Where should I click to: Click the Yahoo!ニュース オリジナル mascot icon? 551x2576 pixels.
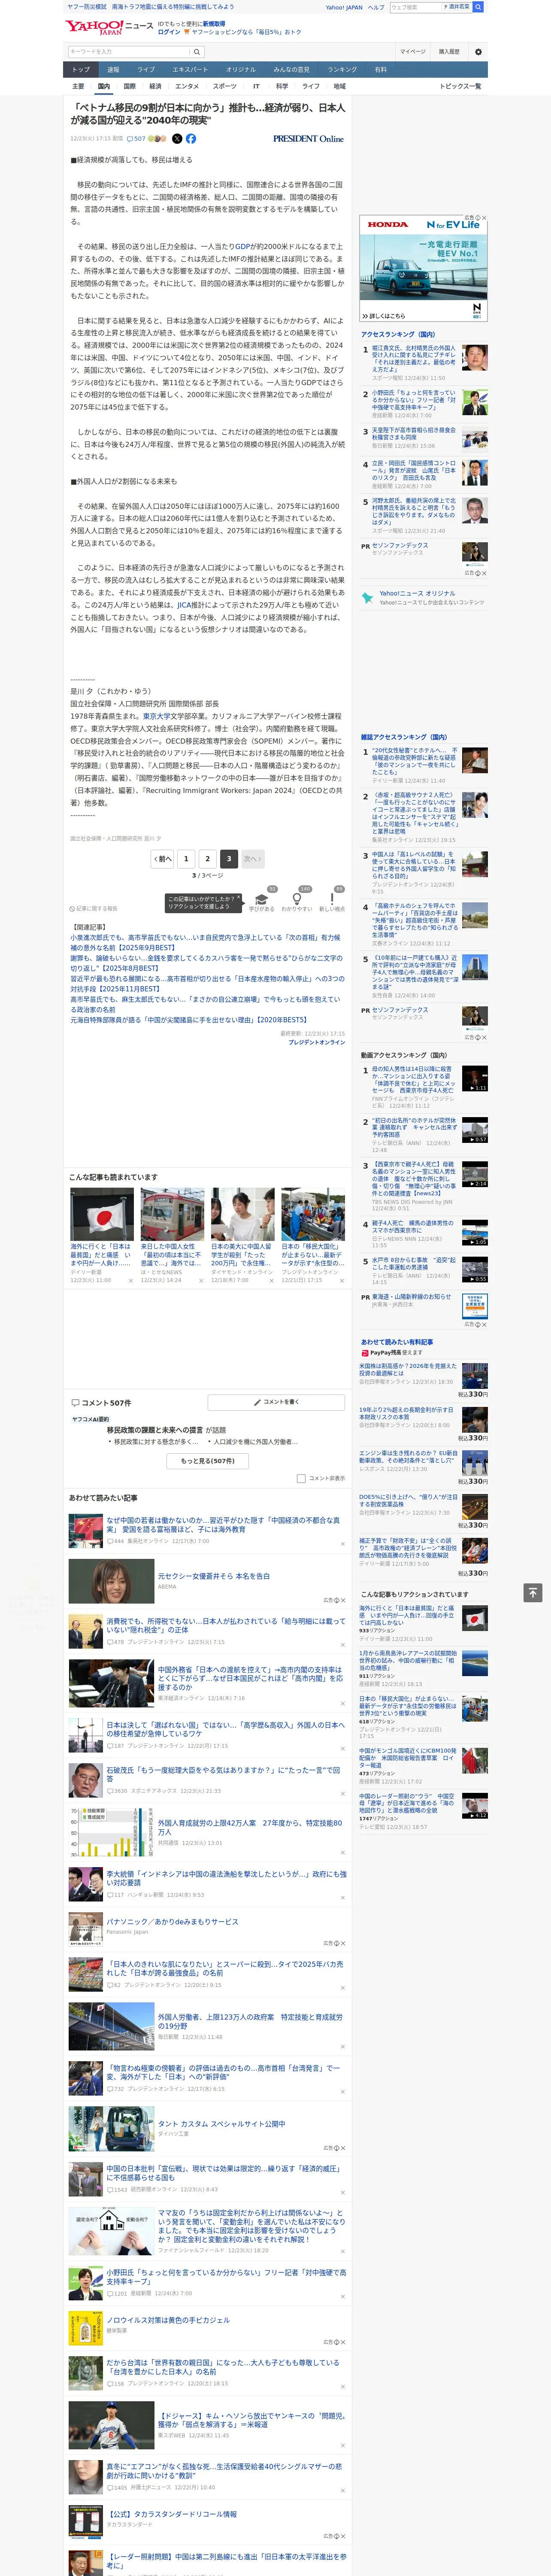(x=367, y=598)
